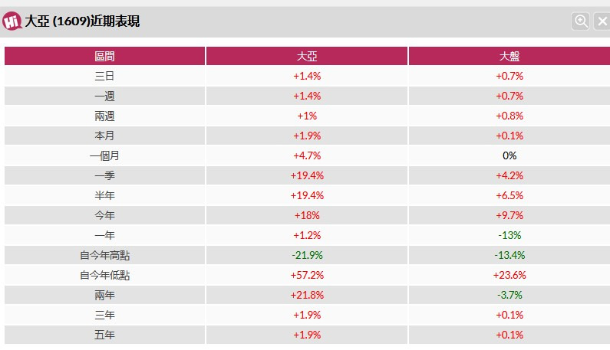
Task: Select the 今年 row label
Action: 105,215
